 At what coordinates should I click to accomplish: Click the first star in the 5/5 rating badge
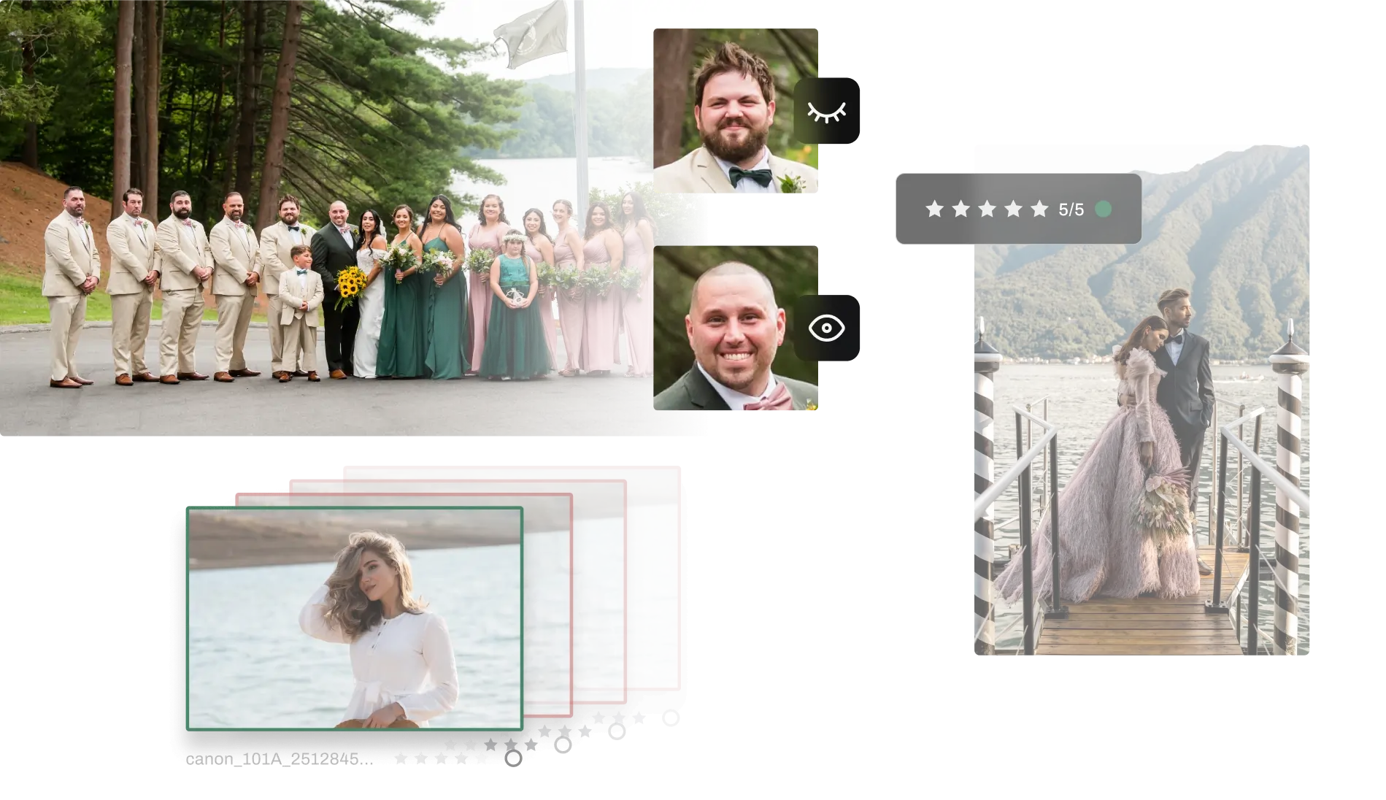[934, 209]
